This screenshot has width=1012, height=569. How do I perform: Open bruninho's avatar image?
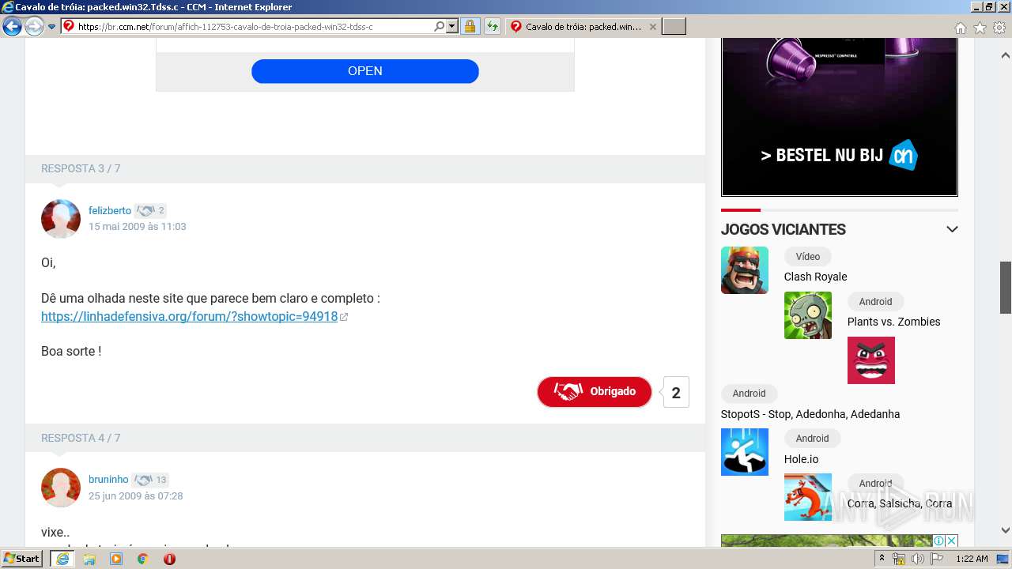pos(61,488)
